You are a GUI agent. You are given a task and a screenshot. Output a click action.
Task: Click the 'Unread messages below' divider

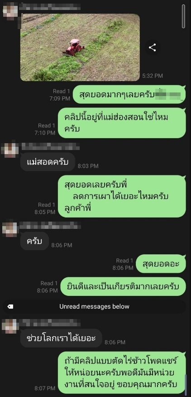click(x=94, y=307)
